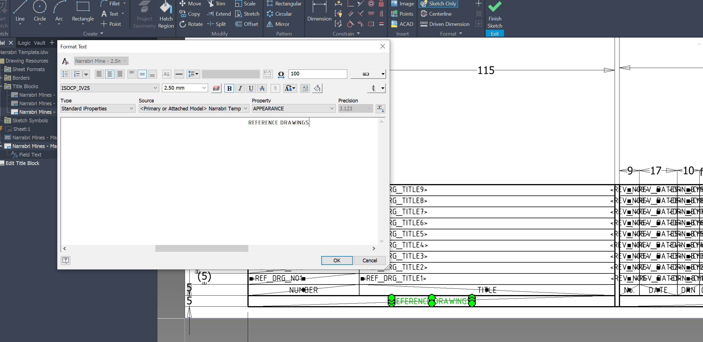Switch to the Vault tab
The width and height of the screenshot is (703, 342).
click(x=39, y=43)
